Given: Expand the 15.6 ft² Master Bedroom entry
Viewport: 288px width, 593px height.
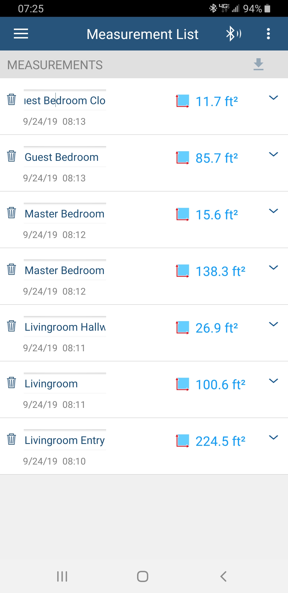Looking at the screenshot, I should click(x=273, y=211).
